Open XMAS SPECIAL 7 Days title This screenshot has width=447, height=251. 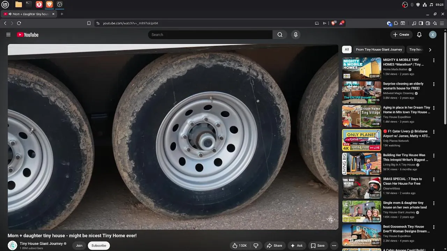[x=402, y=181]
